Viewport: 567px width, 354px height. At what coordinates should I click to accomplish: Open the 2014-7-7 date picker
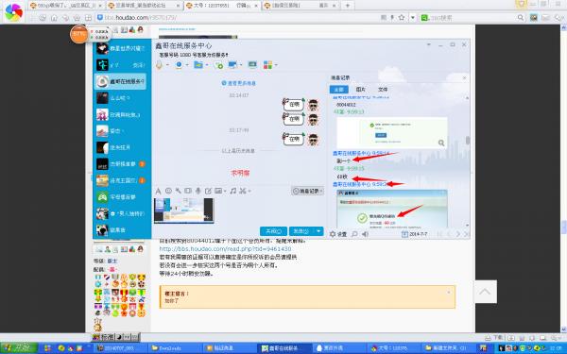pos(415,234)
